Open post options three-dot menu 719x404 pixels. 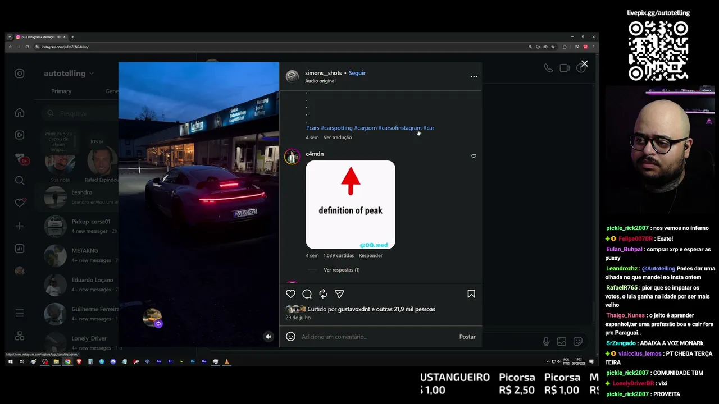[474, 76]
